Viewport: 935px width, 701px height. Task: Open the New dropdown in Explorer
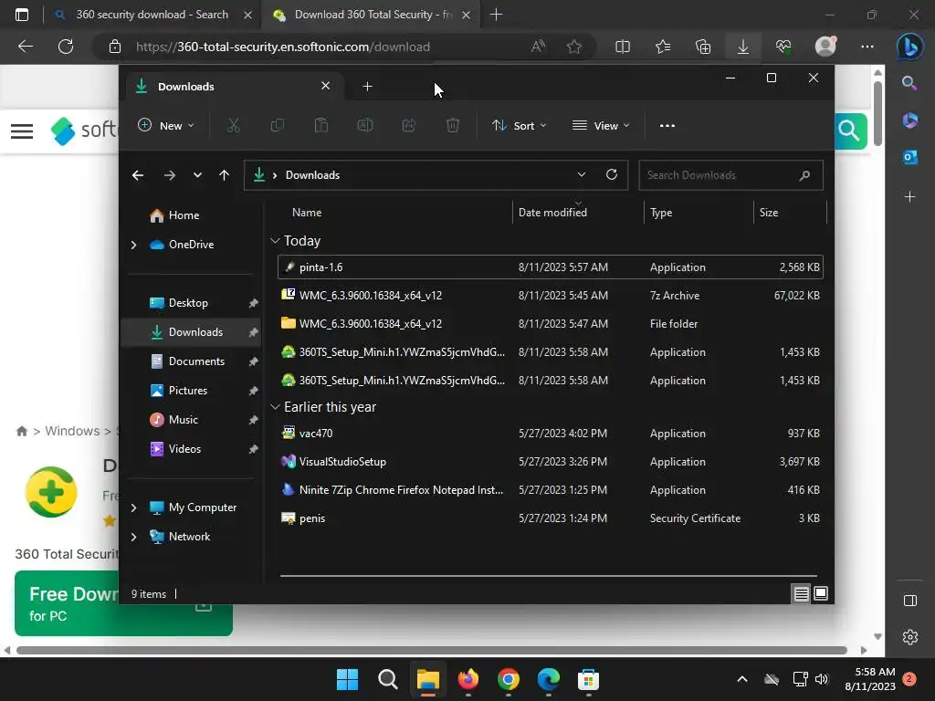[x=166, y=126]
